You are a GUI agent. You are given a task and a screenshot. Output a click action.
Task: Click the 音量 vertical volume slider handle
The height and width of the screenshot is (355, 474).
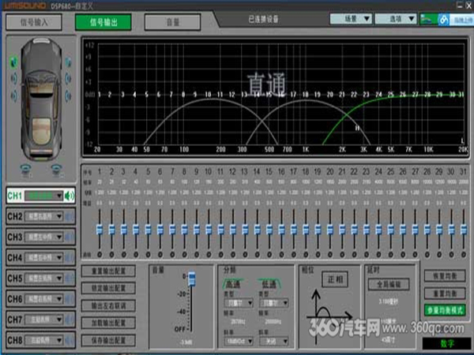(190, 278)
